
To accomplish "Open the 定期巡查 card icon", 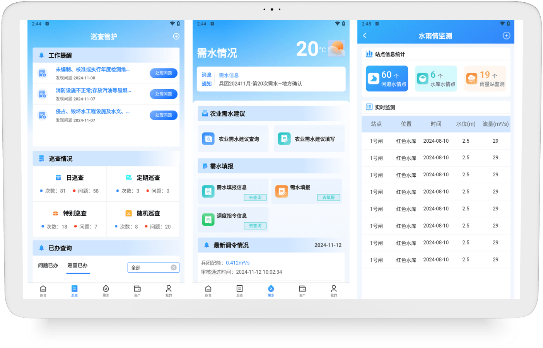I will coord(129,177).
